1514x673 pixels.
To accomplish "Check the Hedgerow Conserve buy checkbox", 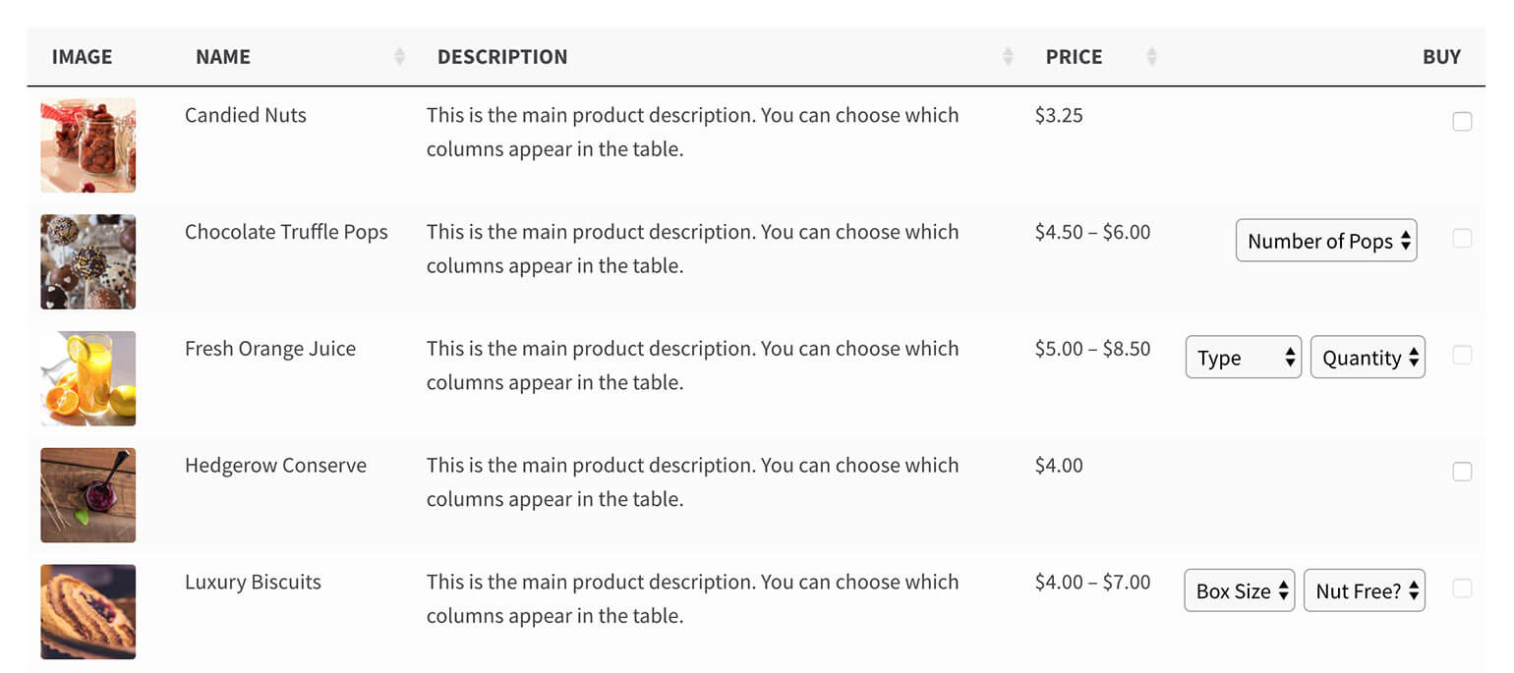I will (x=1462, y=472).
